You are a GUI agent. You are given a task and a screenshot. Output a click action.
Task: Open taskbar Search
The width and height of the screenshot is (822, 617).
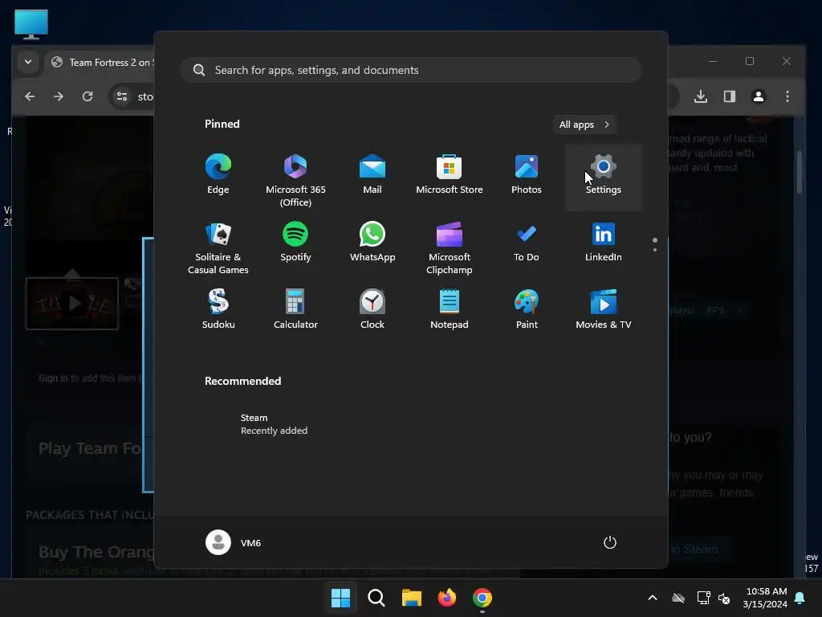click(x=376, y=598)
